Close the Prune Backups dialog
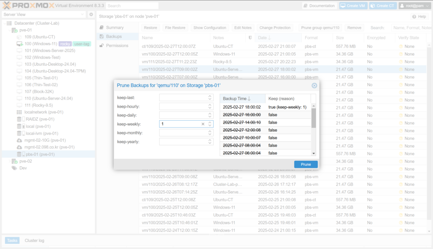The height and width of the screenshot is (249, 433). tap(314, 85)
